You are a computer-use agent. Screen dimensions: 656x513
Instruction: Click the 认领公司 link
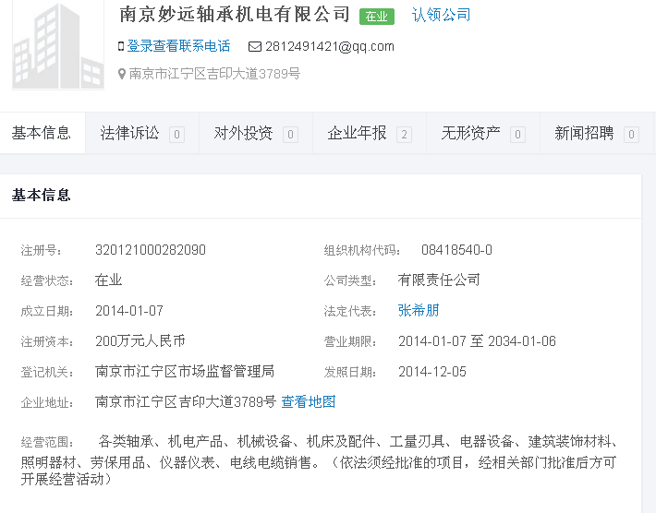point(441,15)
